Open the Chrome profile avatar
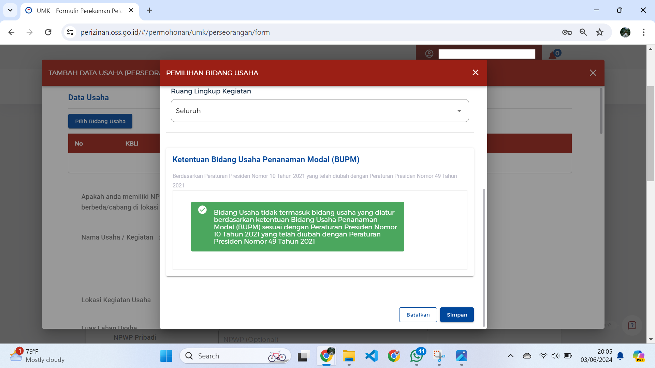Viewport: 655px width, 368px height. tap(625, 32)
